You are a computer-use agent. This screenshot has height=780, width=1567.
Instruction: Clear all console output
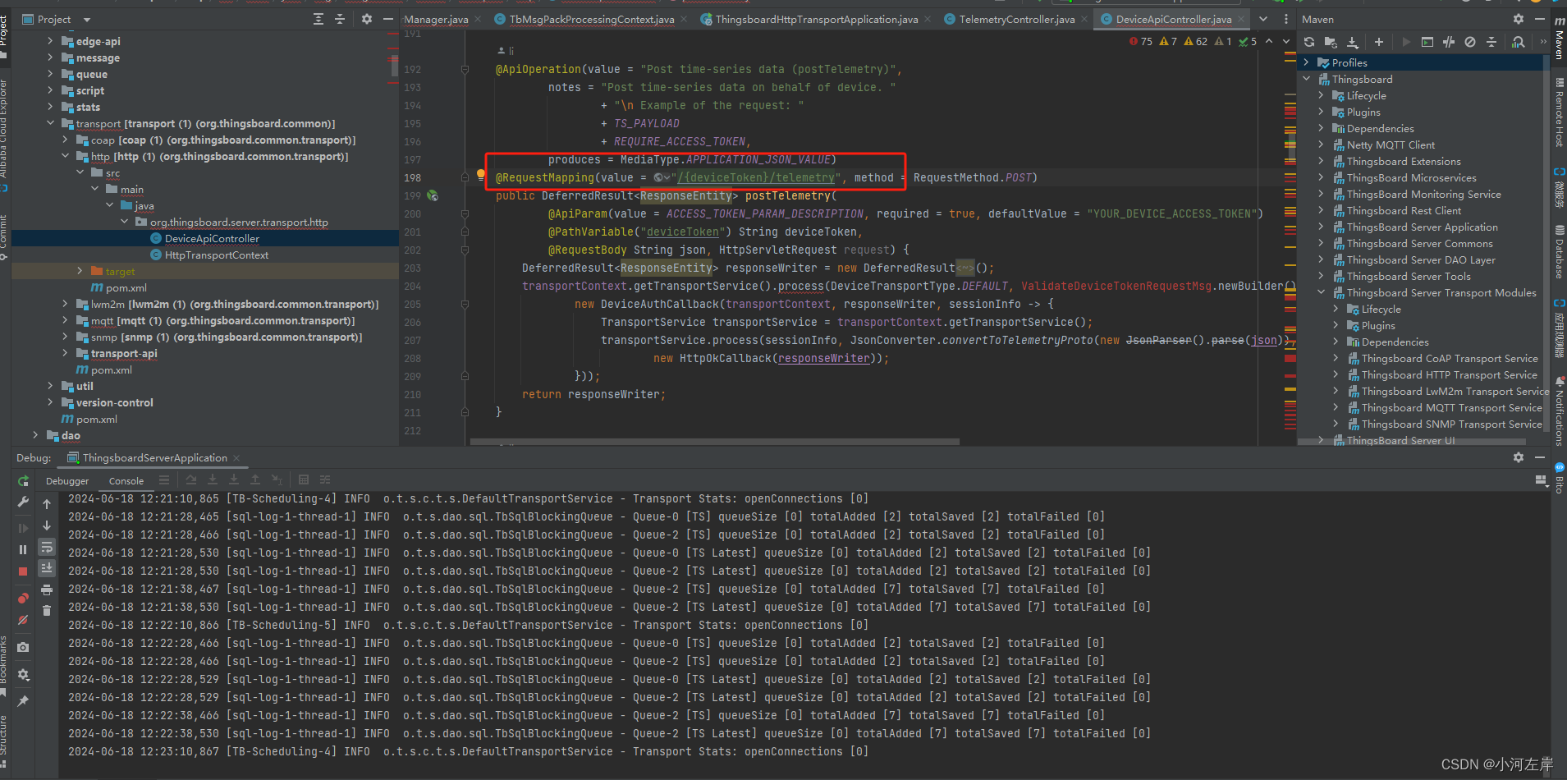coord(47,611)
